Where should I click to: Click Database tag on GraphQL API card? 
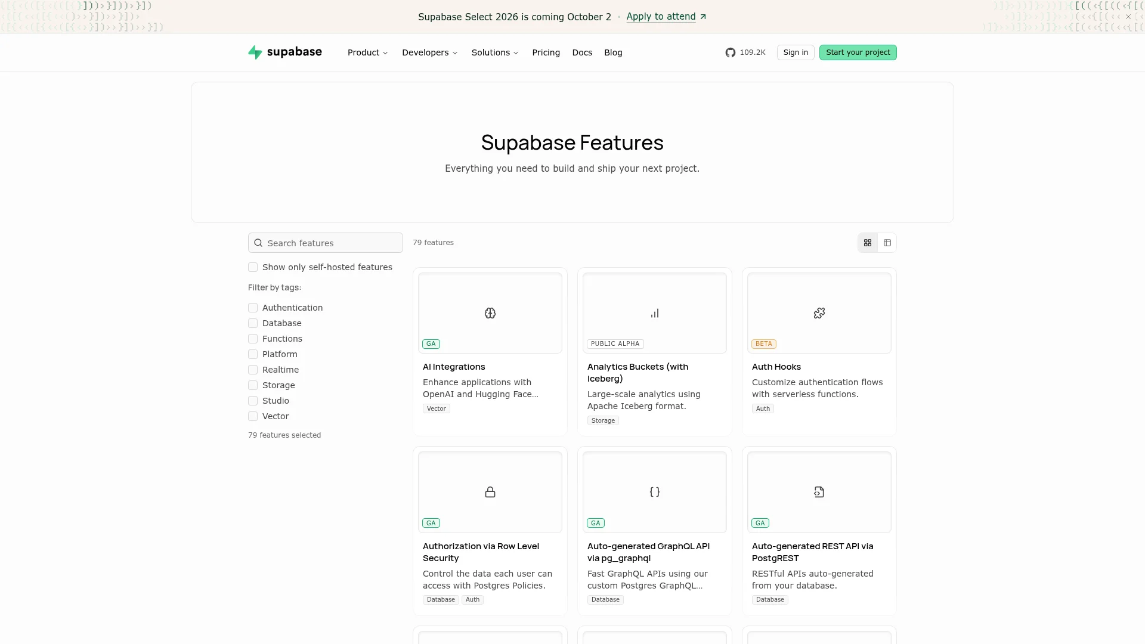pos(605,600)
